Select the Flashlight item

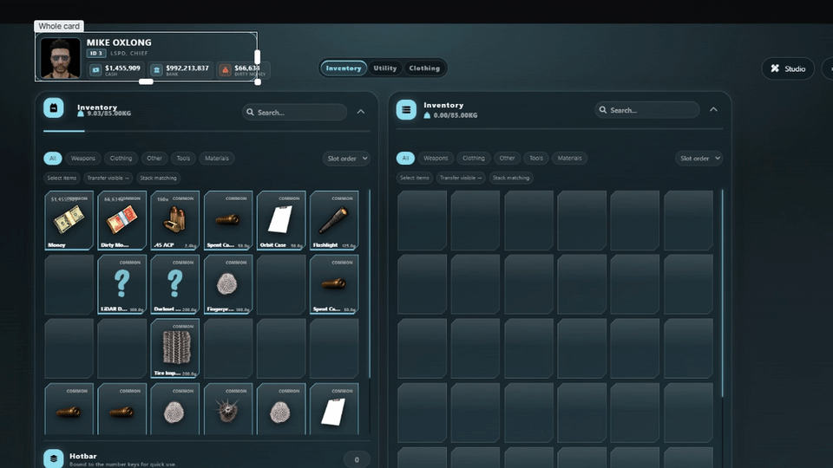tap(334, 220)
